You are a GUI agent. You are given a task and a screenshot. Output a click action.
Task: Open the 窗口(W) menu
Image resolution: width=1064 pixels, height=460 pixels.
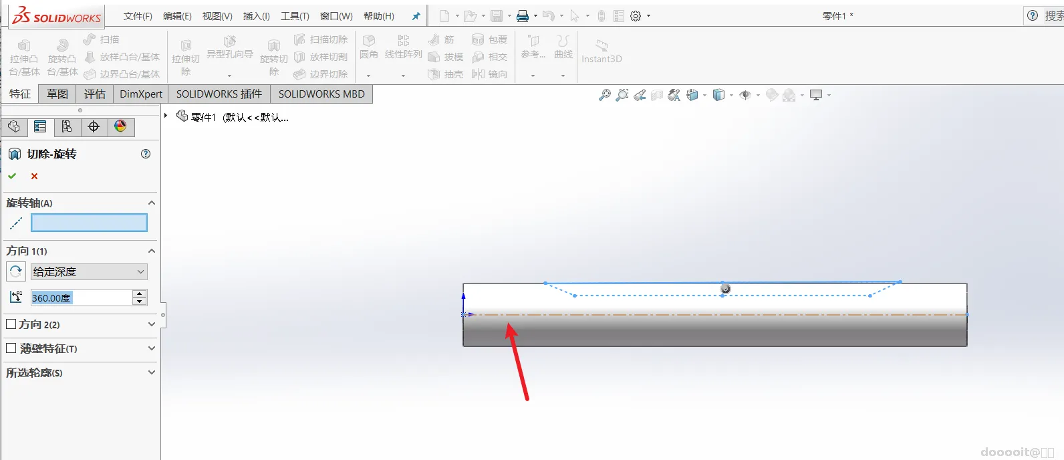coord(336,16)
